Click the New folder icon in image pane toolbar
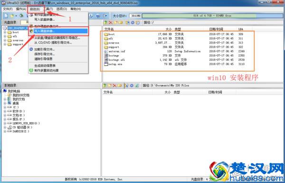 pyautogui.click(x=115, y=22)
